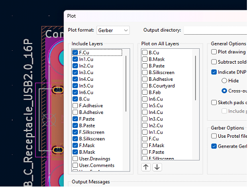Uncheck In5.Cu in Include Layers
Viewport: 249px width, 187px height.
75,85
